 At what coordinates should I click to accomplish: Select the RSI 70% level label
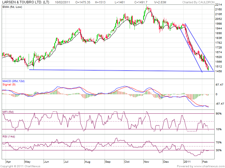(x=219, y=143)
